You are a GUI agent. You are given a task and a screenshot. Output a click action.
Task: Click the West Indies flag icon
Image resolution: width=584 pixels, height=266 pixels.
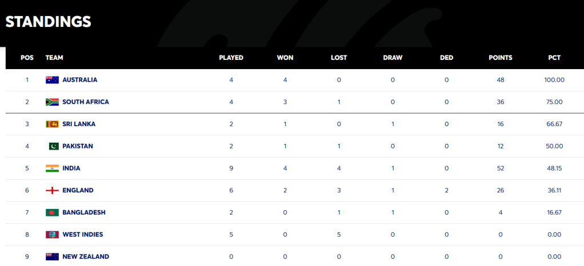click(52, 235)
